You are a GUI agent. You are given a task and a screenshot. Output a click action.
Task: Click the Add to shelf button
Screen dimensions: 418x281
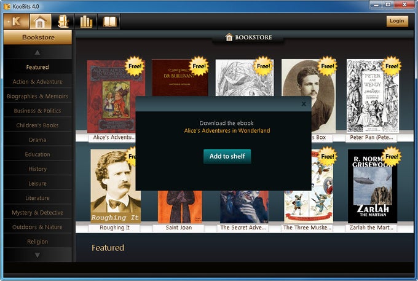click(227, 156)
